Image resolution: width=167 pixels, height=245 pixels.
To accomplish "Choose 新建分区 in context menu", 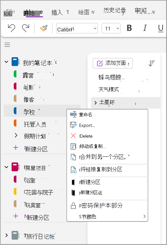I will [x=90, y=182].
